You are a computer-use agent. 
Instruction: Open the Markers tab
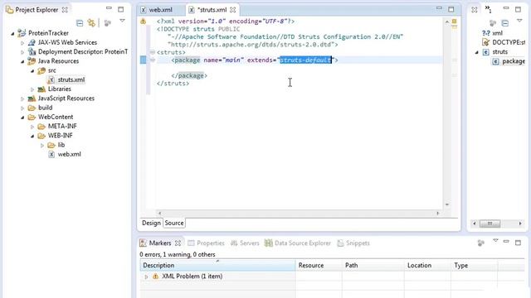(x=160, y=243)
